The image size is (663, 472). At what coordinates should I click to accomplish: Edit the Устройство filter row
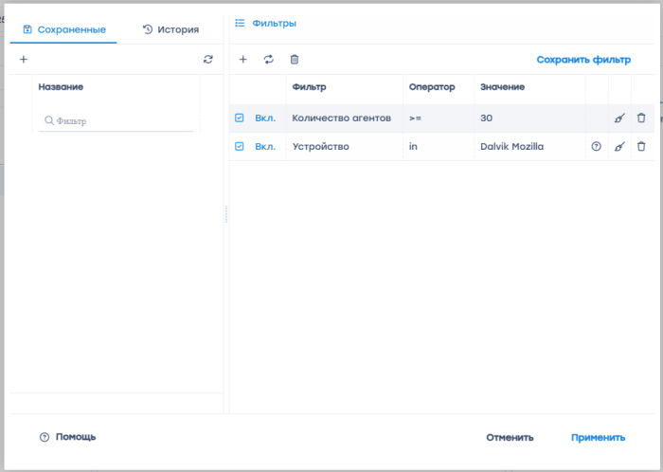(619, 147)
